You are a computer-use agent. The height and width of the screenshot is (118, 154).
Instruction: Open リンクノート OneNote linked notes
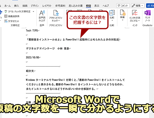tap(147, 16)
